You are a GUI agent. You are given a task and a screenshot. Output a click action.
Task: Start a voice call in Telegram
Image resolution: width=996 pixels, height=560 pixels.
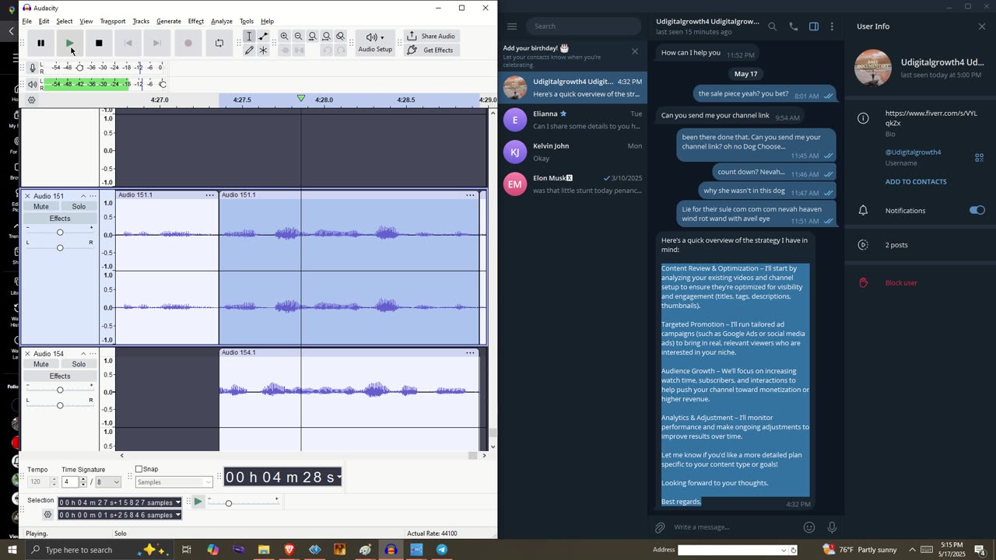click(794, 26)
